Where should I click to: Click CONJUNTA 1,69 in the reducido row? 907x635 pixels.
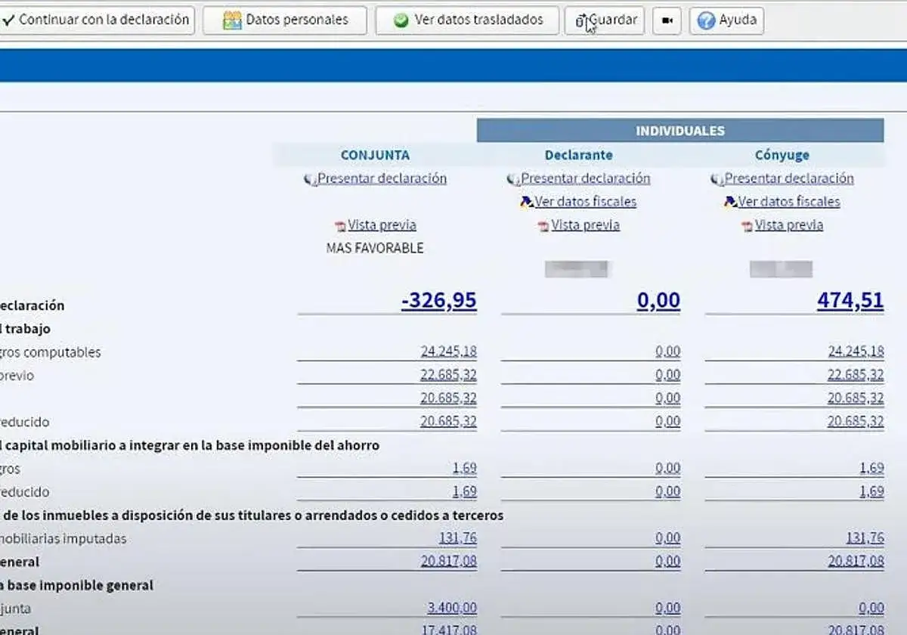click(x=465, y=491)
